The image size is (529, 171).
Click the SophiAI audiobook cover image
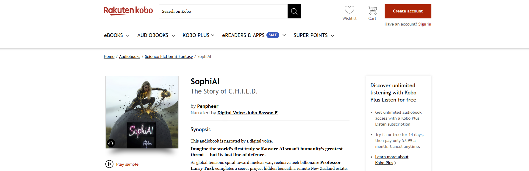click(142, 112)
